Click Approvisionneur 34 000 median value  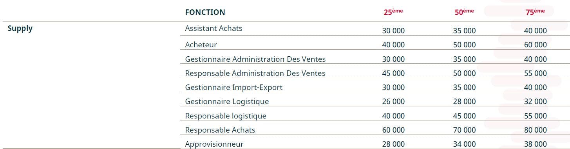tap(464, 144)
